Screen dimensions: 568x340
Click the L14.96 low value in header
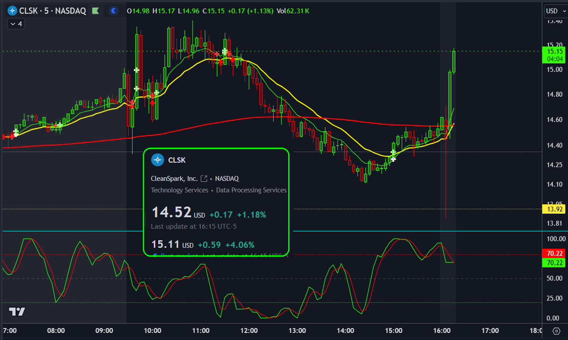pyautogui.click(x=188, y=10)
